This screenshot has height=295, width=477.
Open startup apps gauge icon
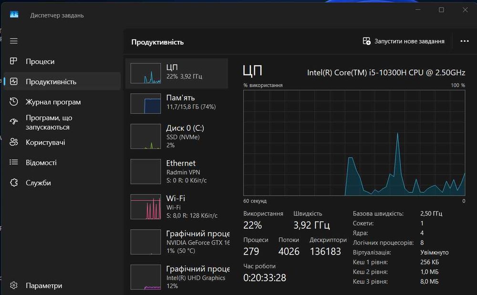pos(14,122)
